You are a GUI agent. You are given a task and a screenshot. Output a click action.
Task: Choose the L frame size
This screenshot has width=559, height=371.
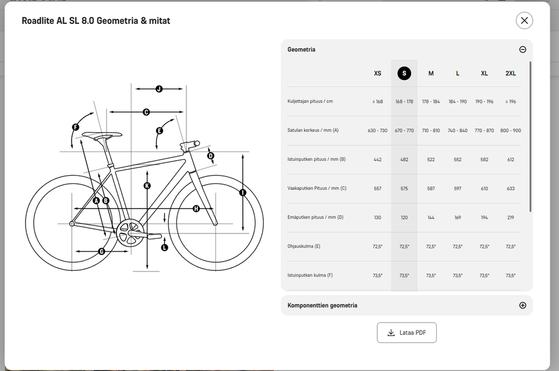(x=458, y=73)
